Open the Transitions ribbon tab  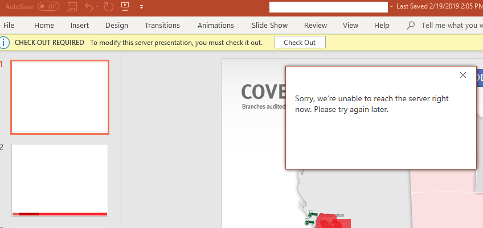coord(162,25)
